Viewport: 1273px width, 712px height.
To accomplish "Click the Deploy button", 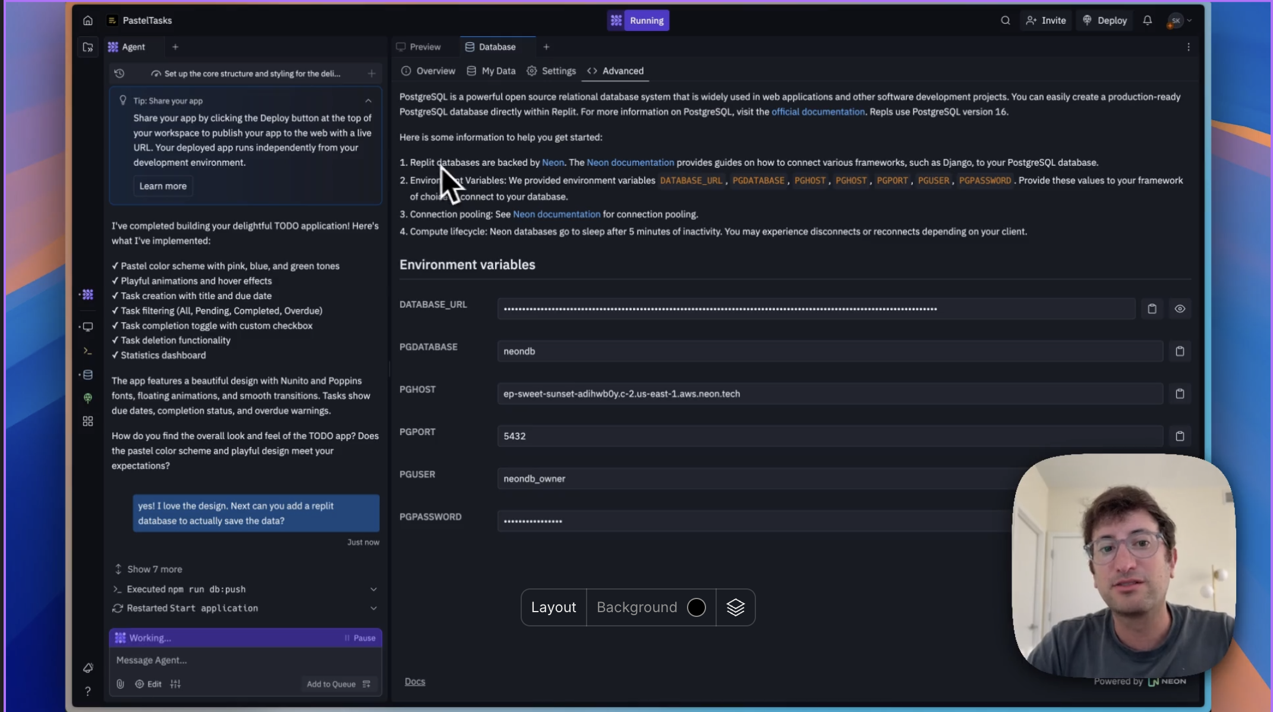I will (x=1104, y=20).
